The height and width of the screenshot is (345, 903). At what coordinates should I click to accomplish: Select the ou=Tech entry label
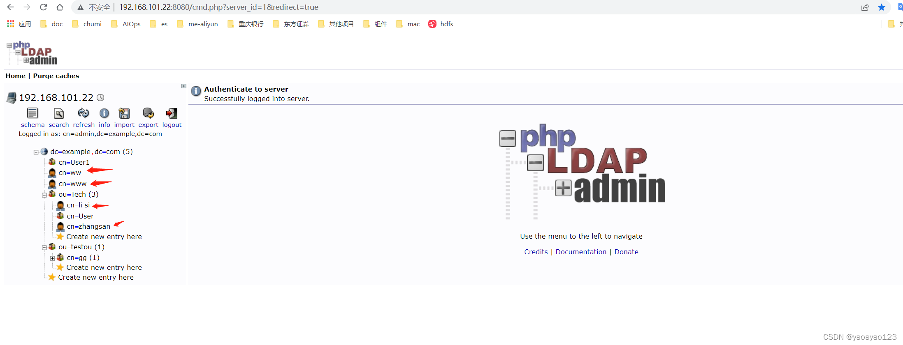78,194
